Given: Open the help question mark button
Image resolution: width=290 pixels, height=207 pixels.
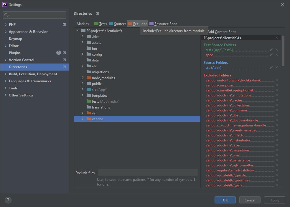Looking at the screenshot, I should (8, 200).
